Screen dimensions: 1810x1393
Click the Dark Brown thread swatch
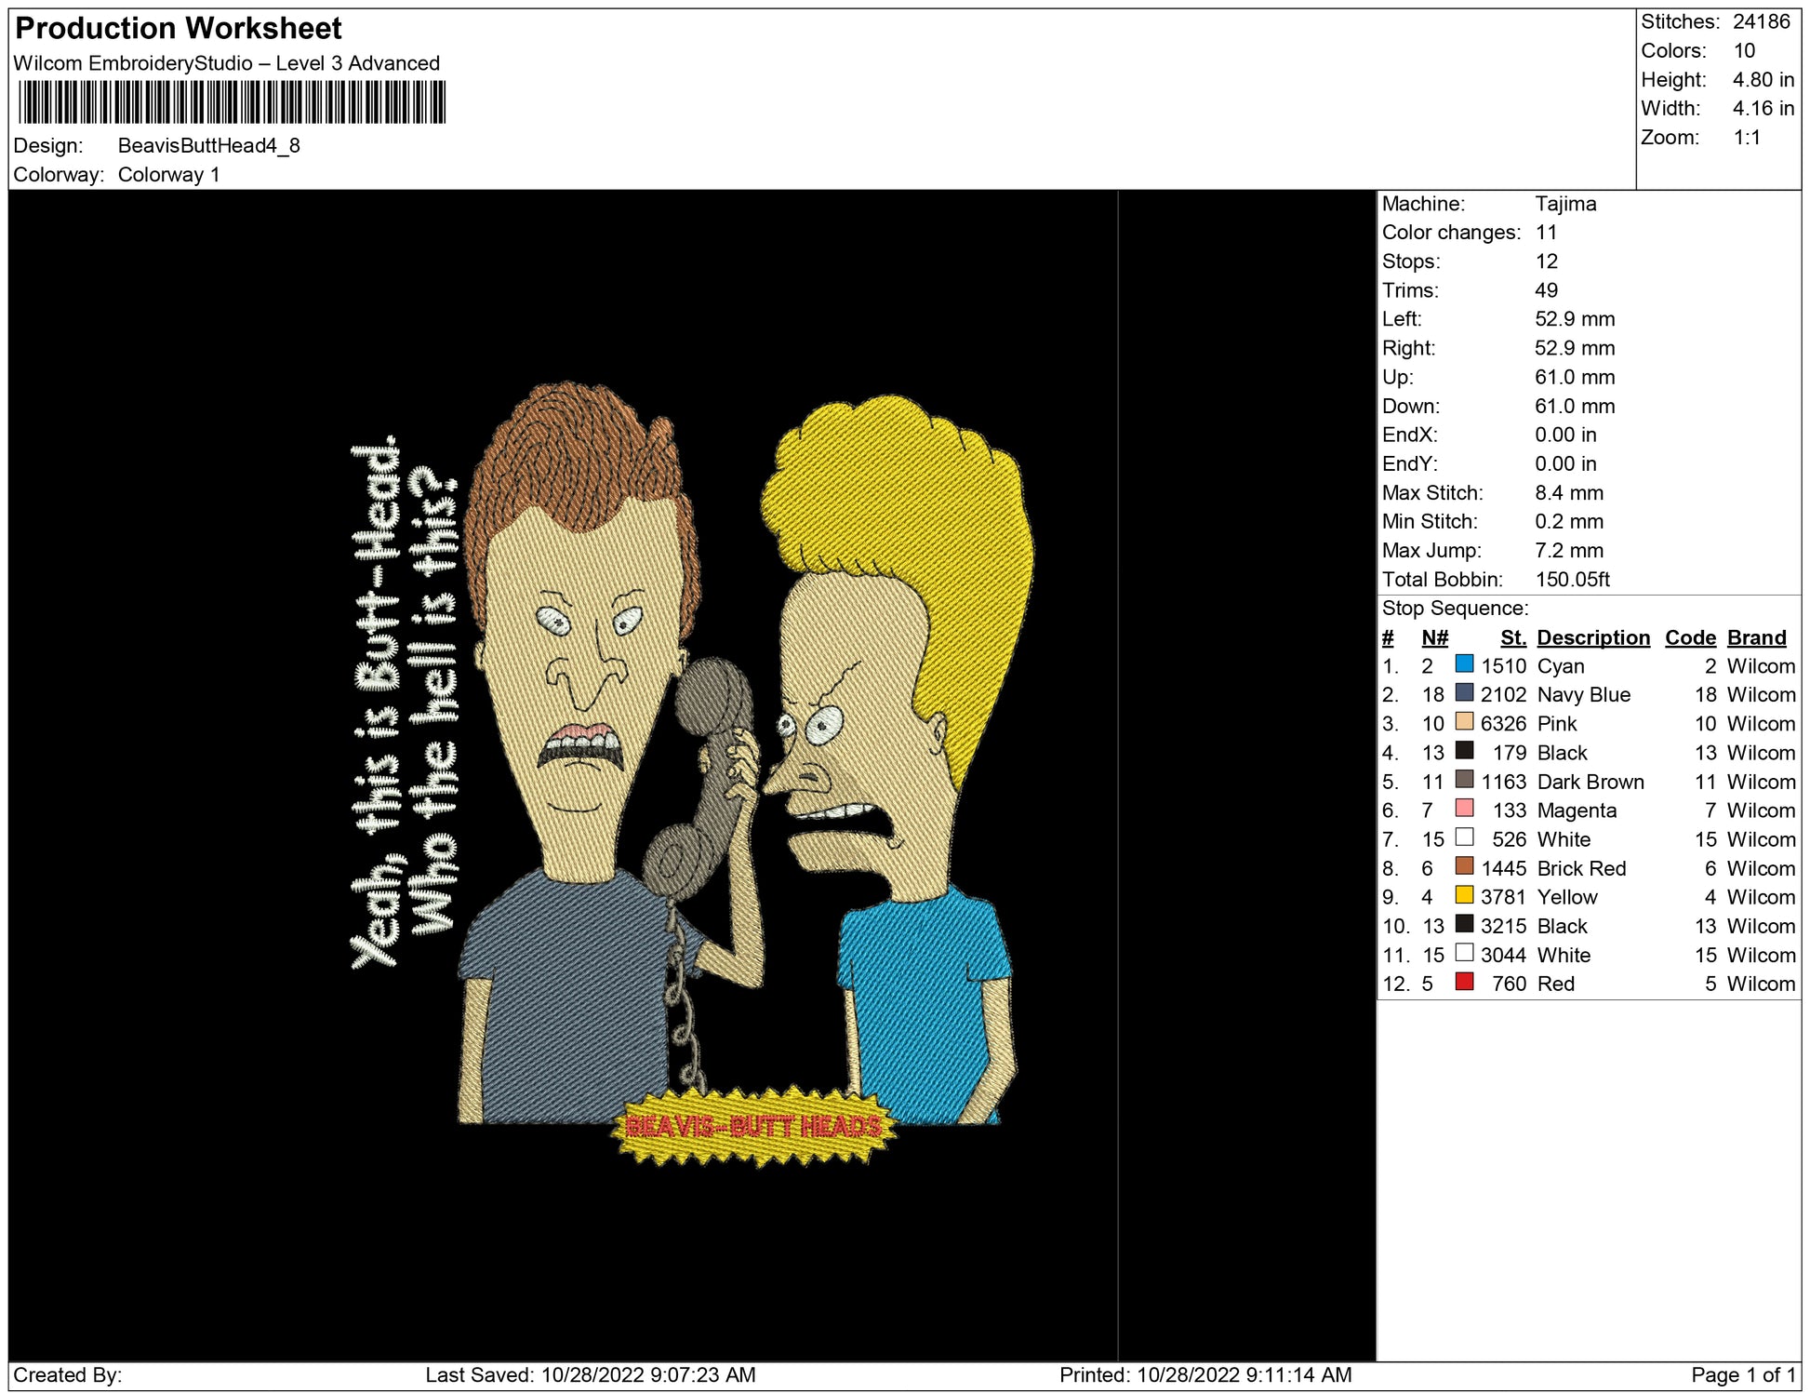point(1464,780)
